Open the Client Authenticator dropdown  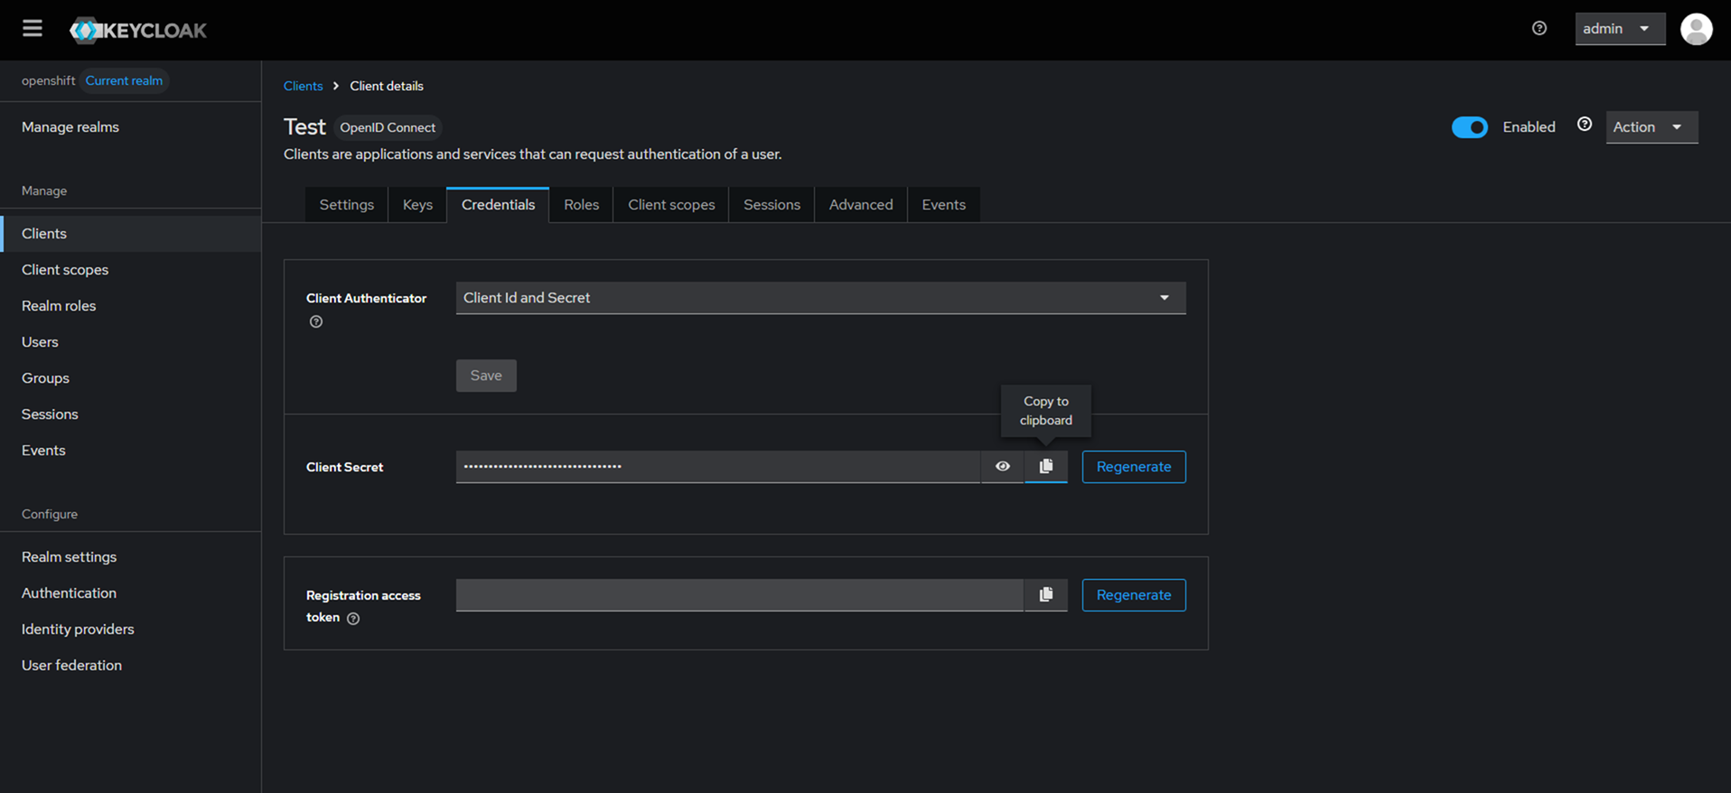click(819, 298)
